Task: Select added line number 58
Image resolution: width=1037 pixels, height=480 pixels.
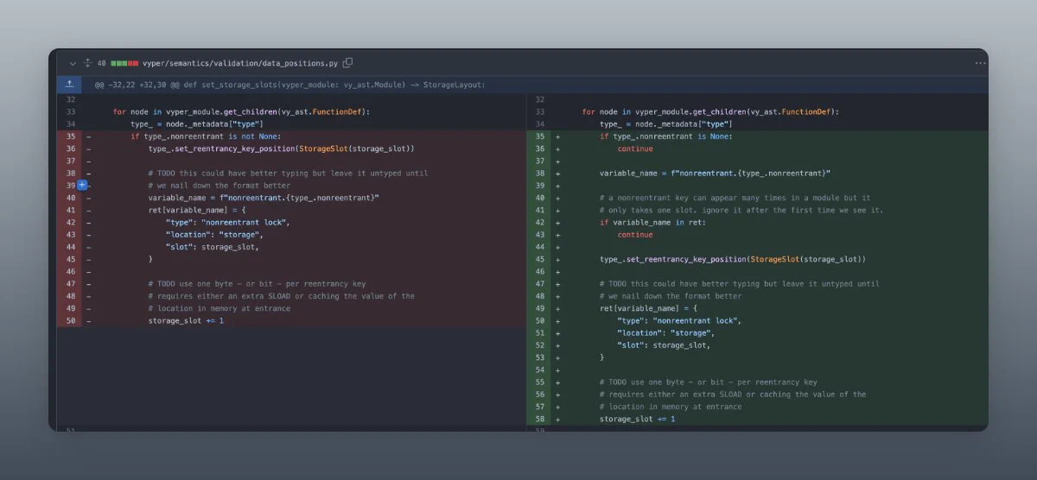Action: (x=539, y=419)
